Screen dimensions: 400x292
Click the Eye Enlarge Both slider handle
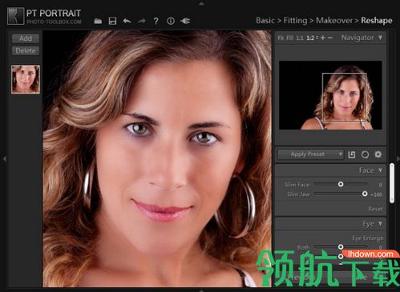click(x=341, y=247)
